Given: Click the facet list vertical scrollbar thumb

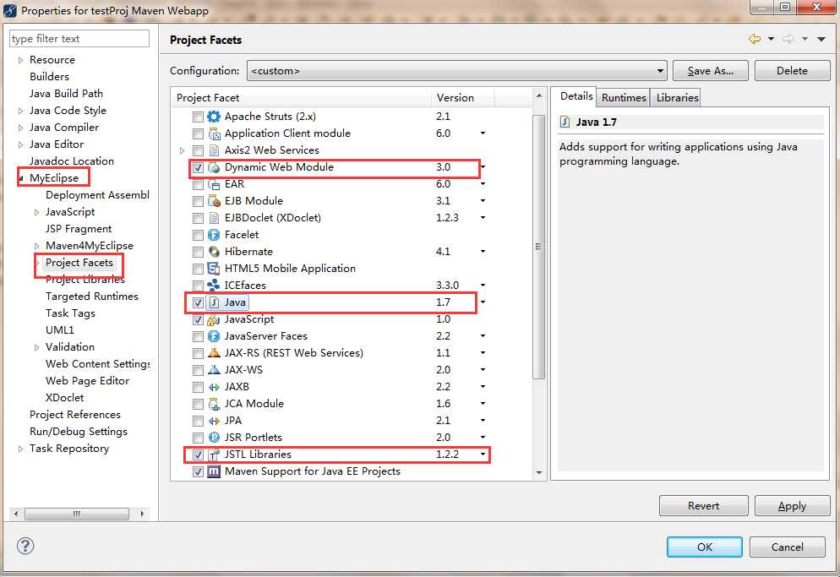Looking at the screenshot, I should click(x=538, y=247).
